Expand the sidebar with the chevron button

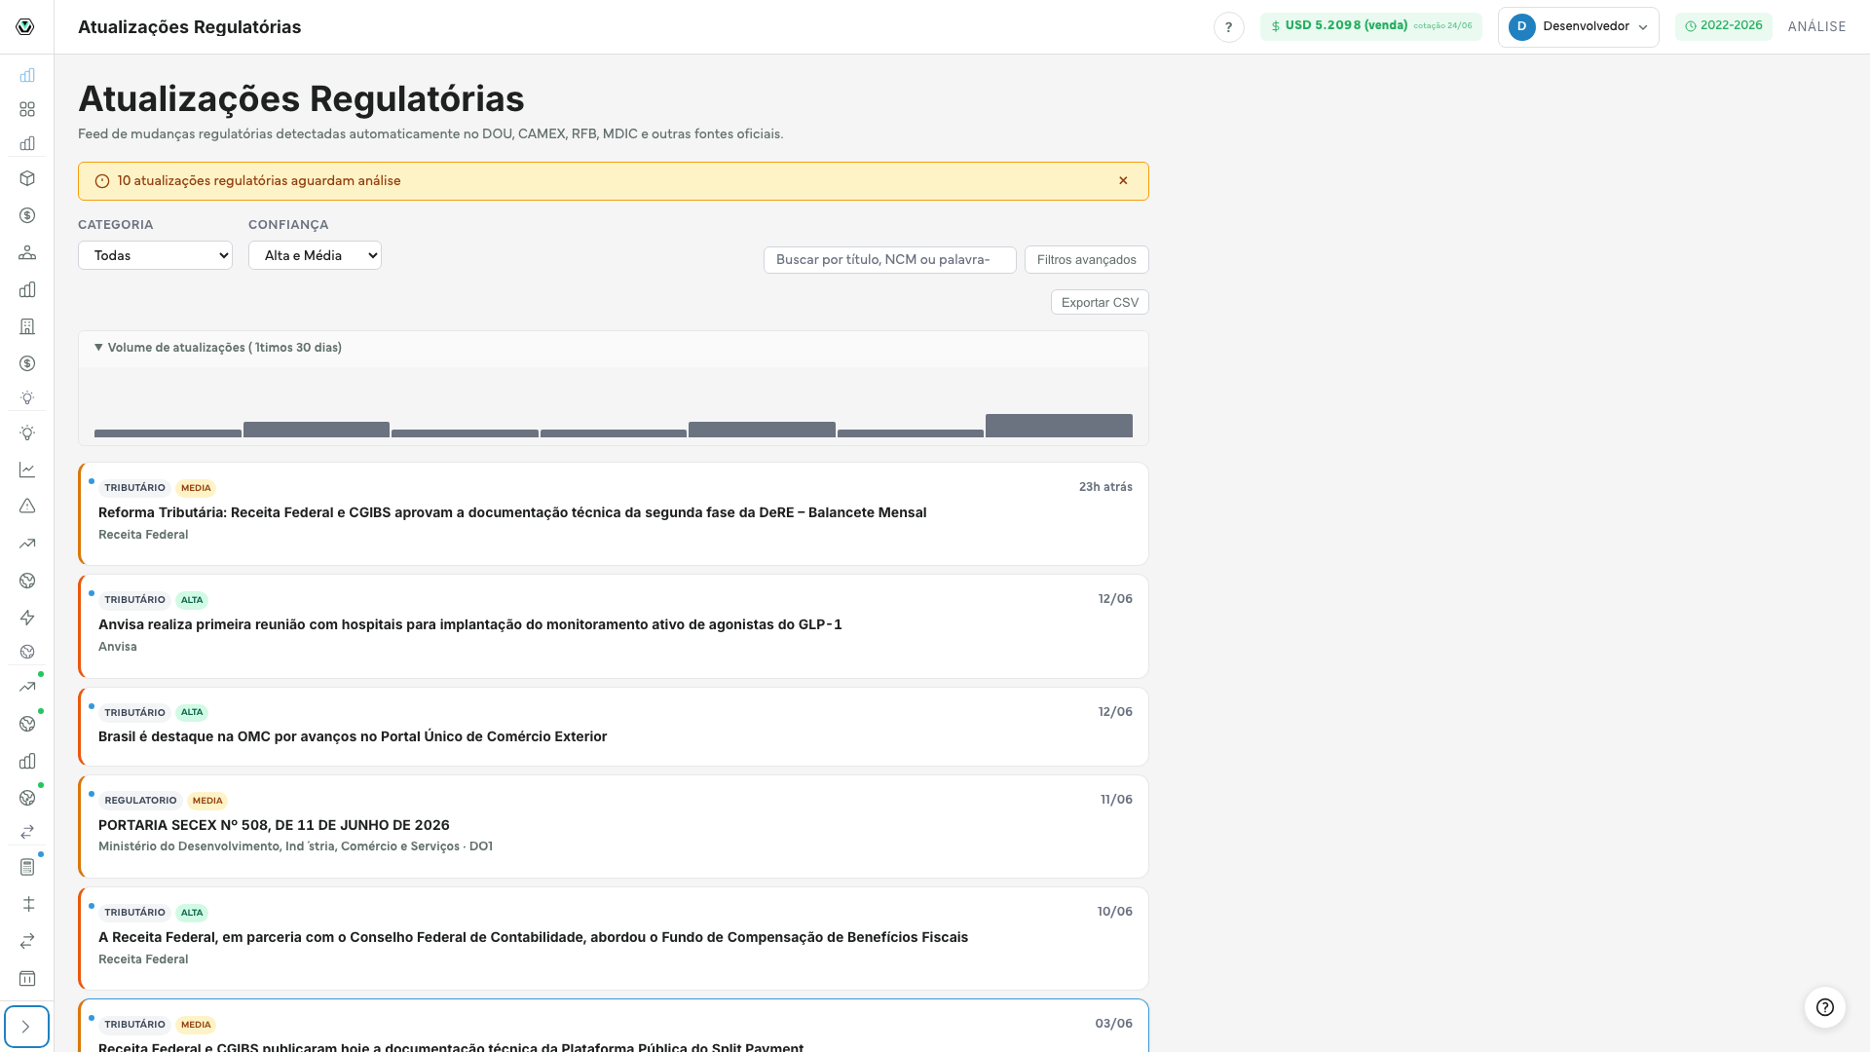26,1027
